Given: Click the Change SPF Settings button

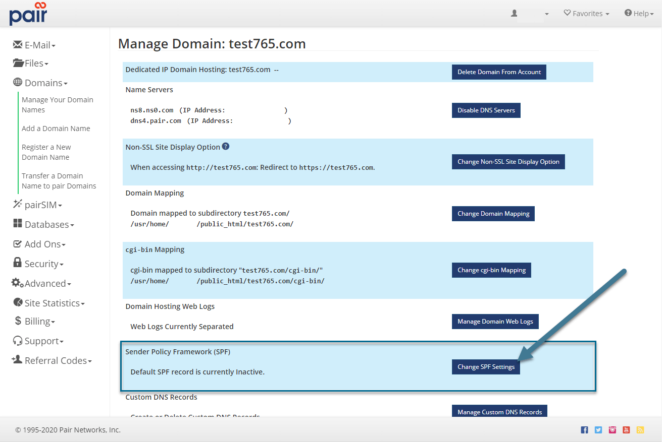Looking at the screenshot, I should pos(486,367).
